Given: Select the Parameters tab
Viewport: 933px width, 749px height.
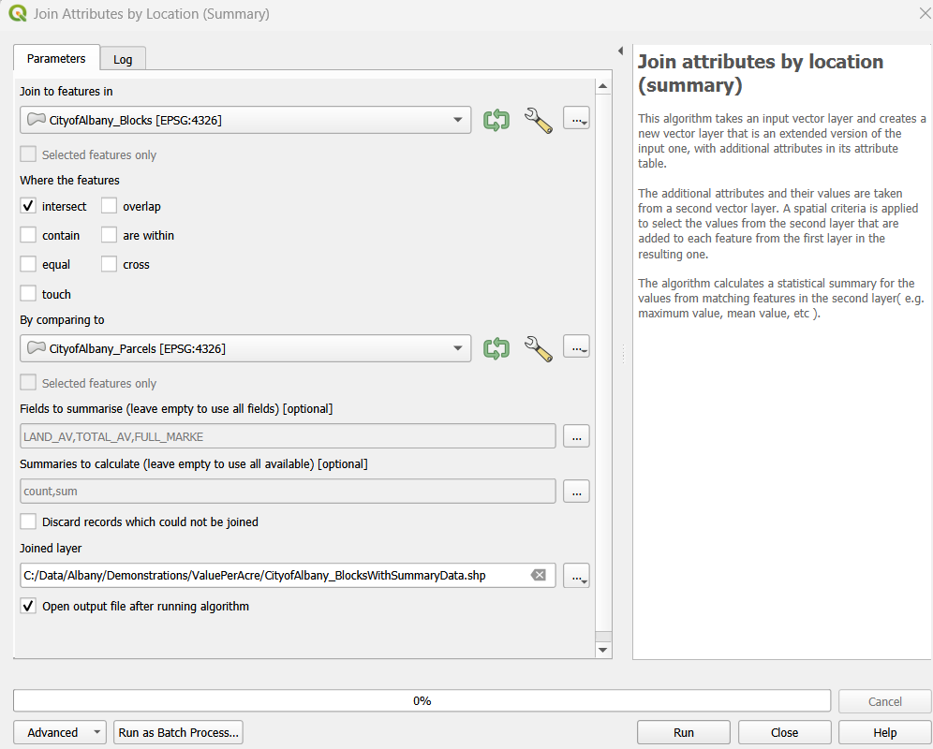Looking at the screenshot, I should pyautogui.click(x=56, y=58).
